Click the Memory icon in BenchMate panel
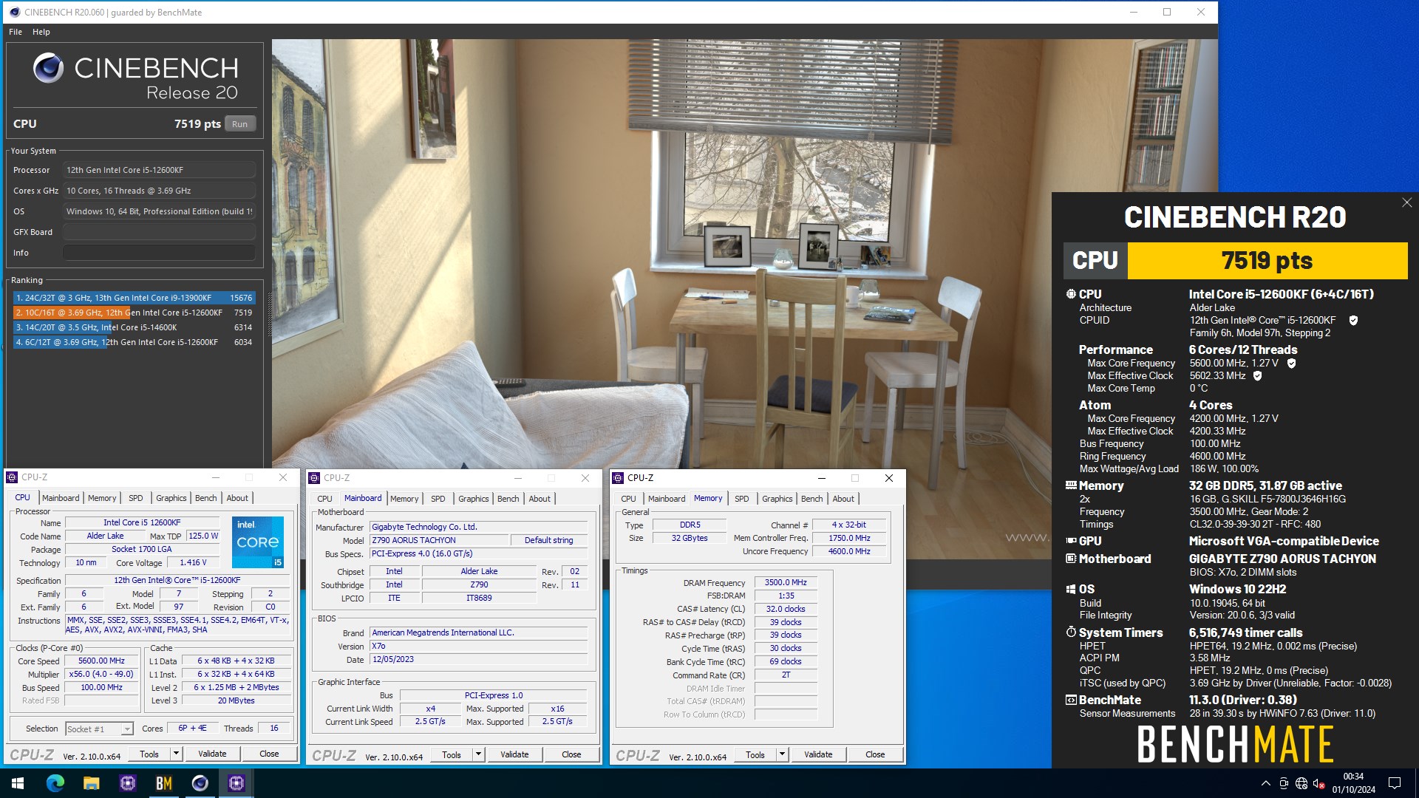 [1070, 485]
